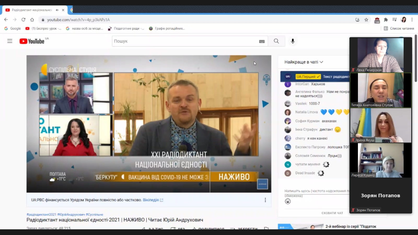Expand 'Найкраще в чаті' chat filter dropdown

(304, 62)
